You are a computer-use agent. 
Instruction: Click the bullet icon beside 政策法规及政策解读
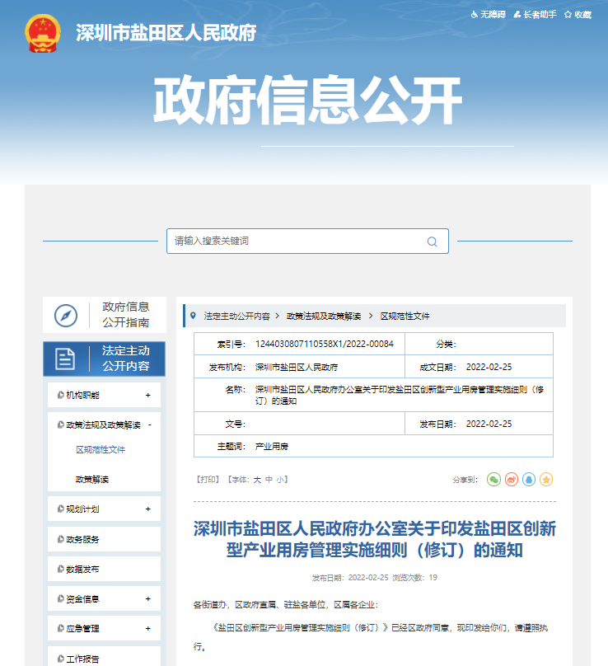61,424
